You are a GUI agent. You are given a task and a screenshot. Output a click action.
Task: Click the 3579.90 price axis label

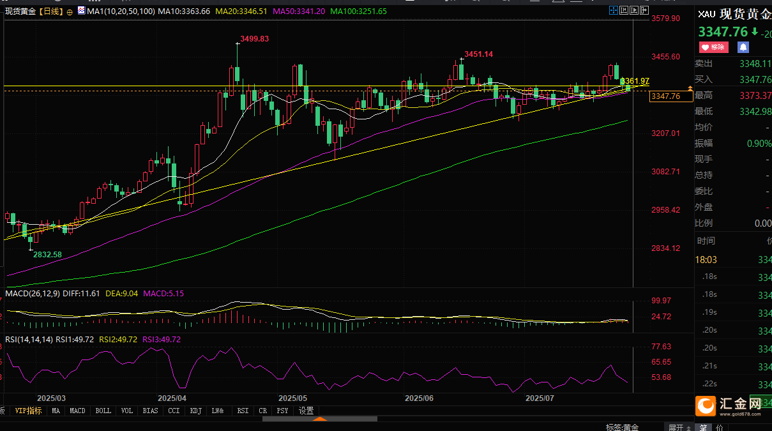tap(665, 19)
